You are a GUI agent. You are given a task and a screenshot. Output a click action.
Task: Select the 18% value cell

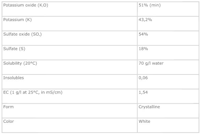168,52
